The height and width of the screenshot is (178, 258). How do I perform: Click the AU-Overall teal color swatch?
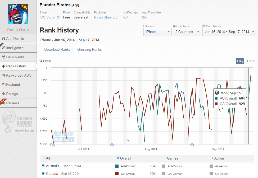117,166
